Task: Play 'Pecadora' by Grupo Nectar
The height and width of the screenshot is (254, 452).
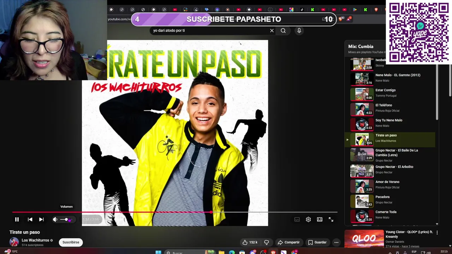Action: [390, 201]
